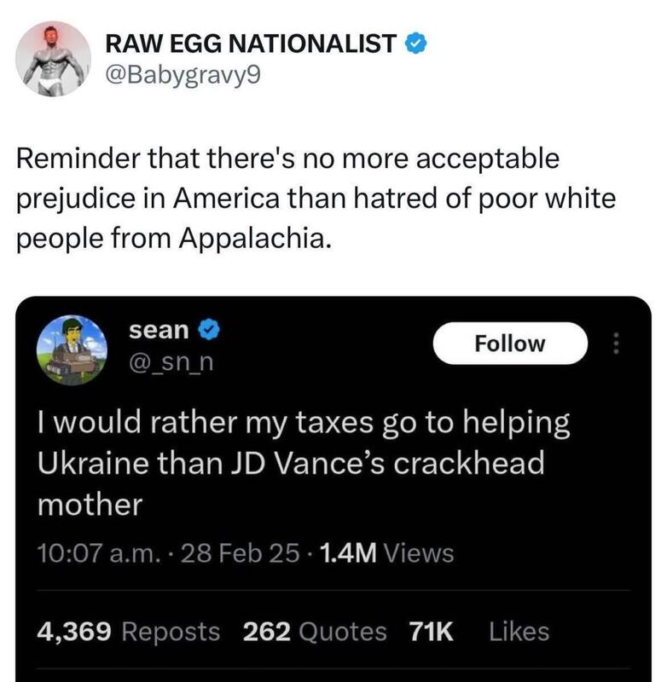Open RAW EGG NATIONALIST profile picture
The width and height of the screenshot is (667, 682).
tap(53, 60)
